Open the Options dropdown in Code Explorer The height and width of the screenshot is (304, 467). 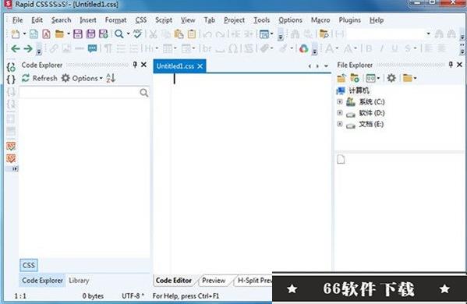[x=82, y=78]
